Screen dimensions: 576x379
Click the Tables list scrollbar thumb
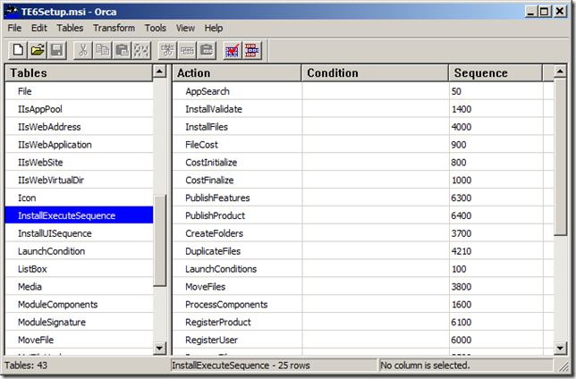(159, 240)
